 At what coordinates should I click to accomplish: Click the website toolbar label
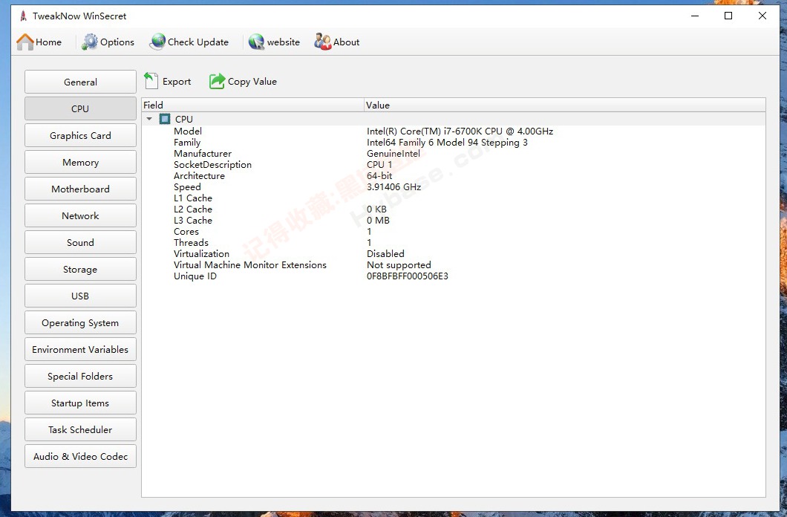pyautogui.click(x=284, y=42)
